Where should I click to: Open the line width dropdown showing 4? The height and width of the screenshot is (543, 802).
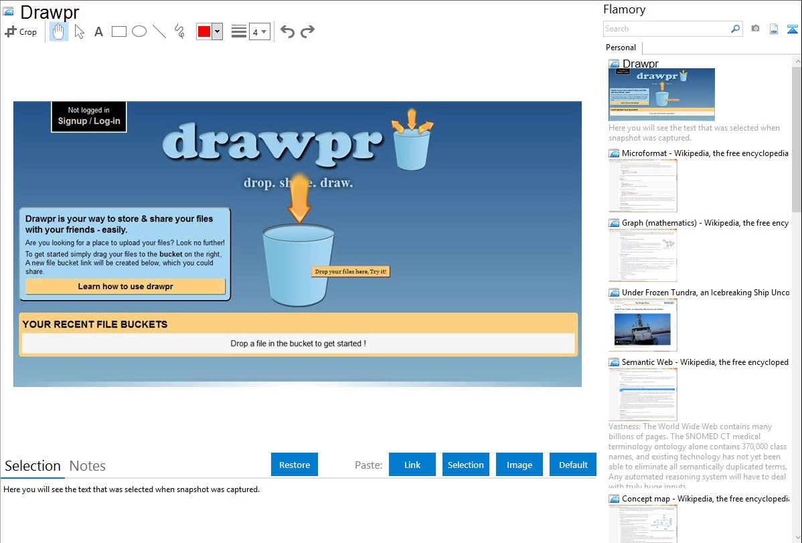tap(259, 31)
